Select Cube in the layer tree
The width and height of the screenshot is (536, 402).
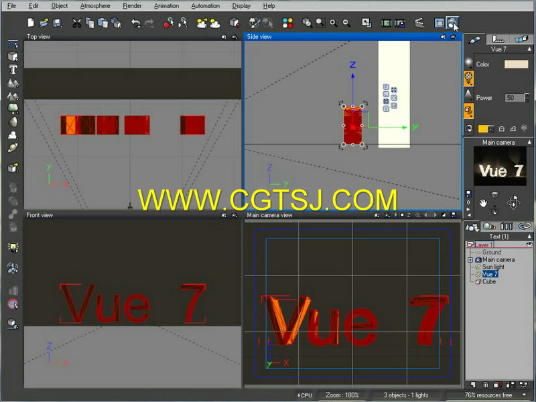(x=489, y=281)
